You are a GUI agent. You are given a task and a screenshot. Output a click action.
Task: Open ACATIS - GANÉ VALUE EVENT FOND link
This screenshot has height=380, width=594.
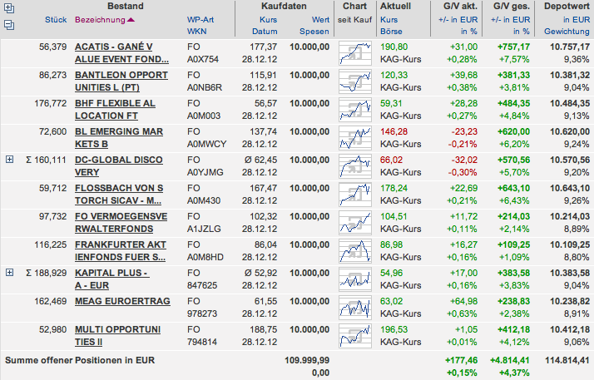[121, 53]
